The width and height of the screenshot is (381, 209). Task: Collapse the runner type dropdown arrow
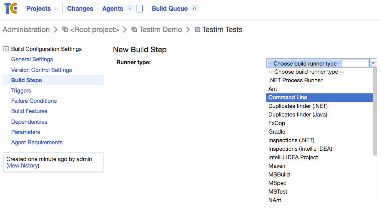coord(373,63)
